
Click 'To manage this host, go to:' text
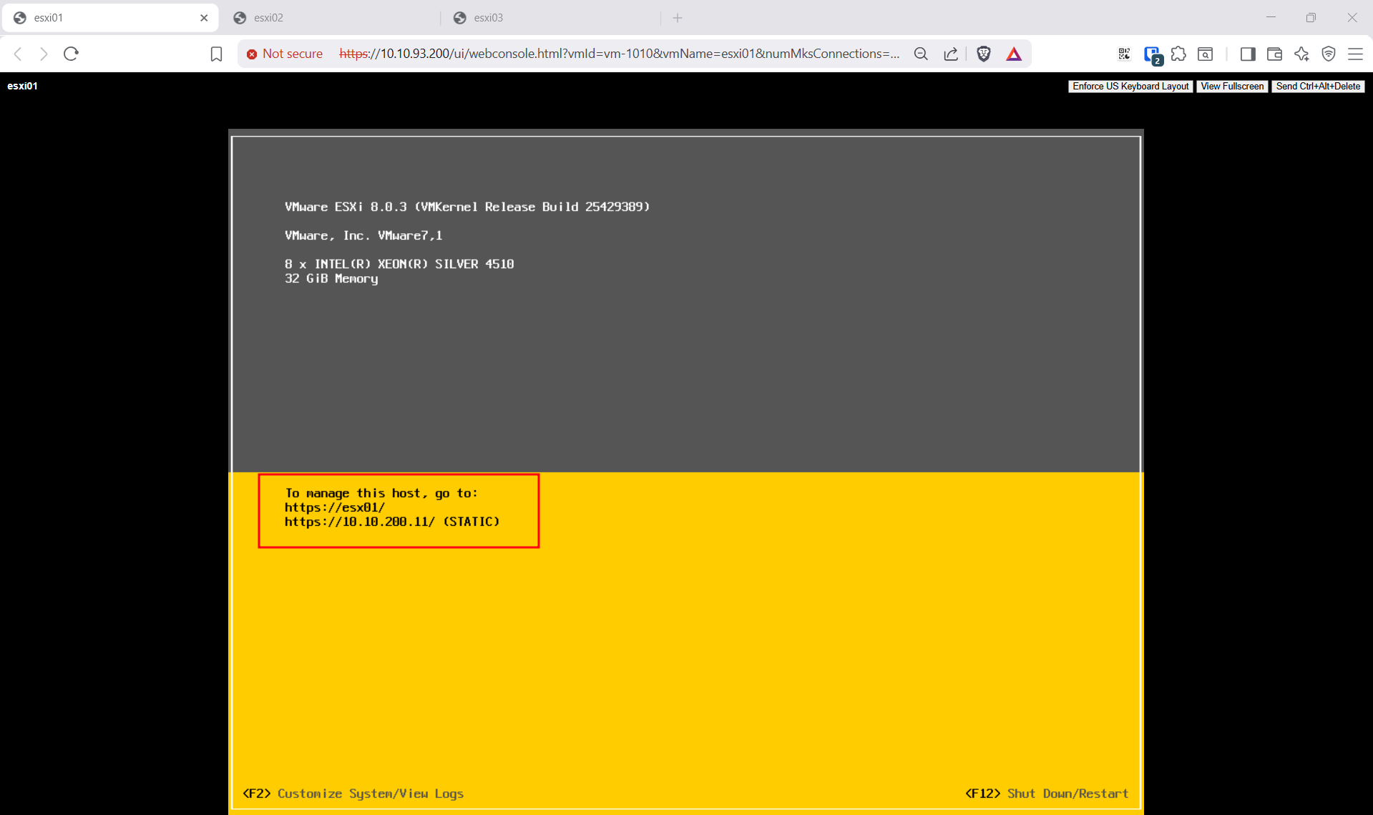pos(381,493)
